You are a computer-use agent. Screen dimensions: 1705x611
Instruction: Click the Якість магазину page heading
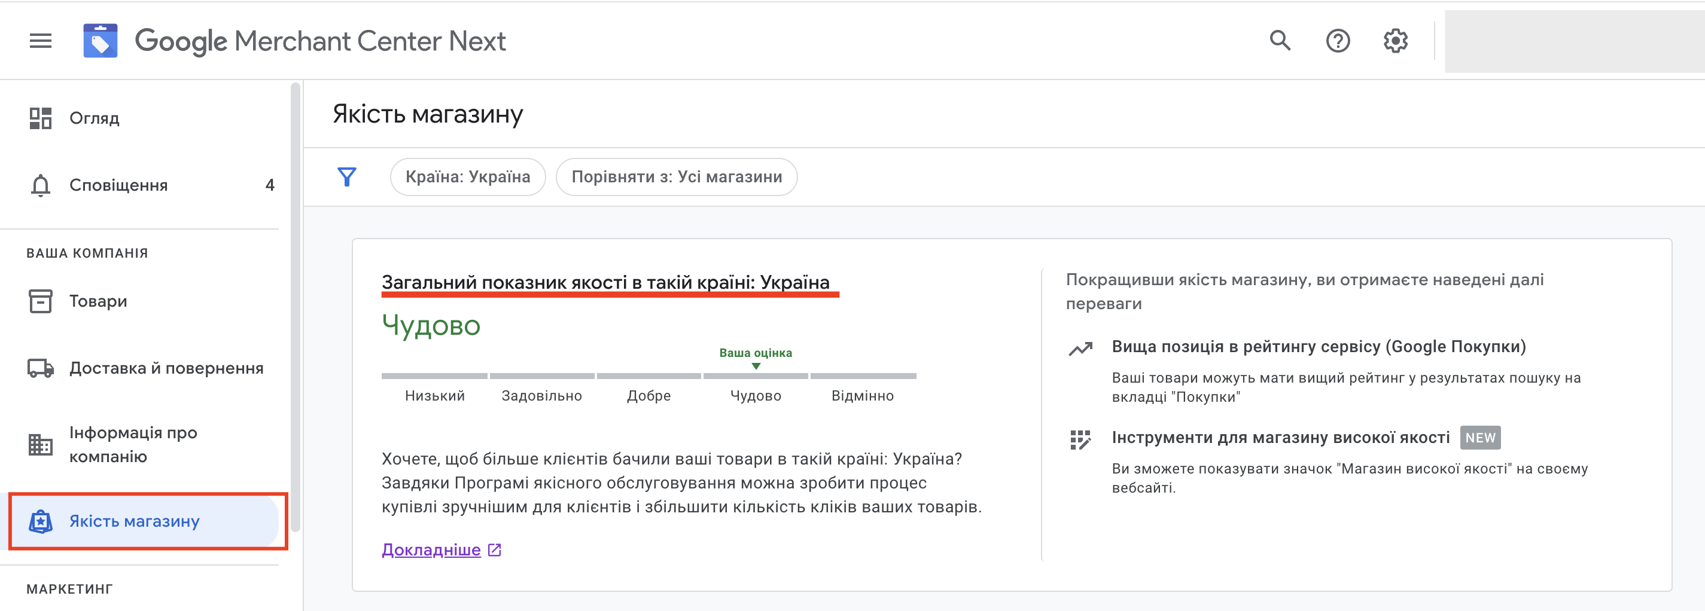tap(428, 114)
